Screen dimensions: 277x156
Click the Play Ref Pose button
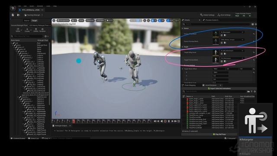[x=219, y=134]
